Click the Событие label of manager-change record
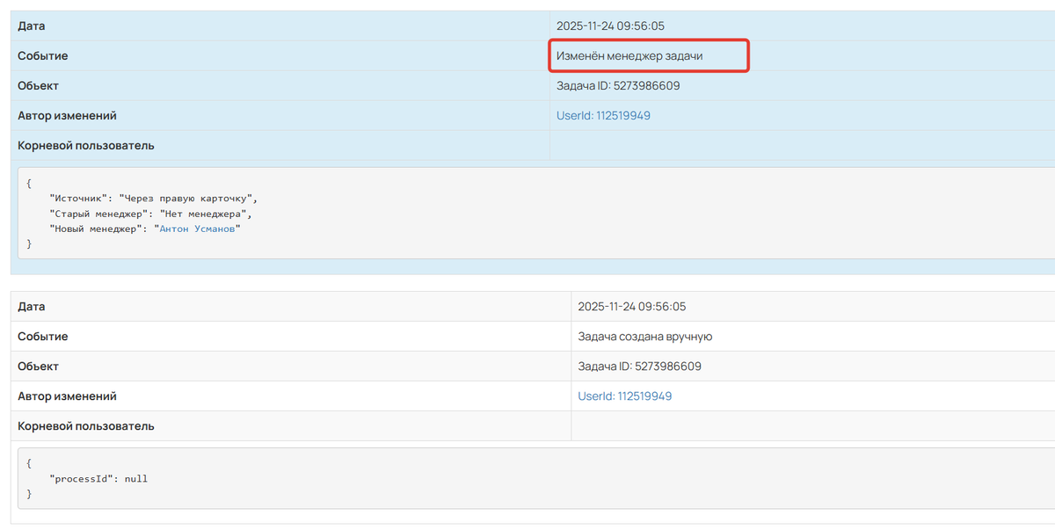 [x=43, y=55]
